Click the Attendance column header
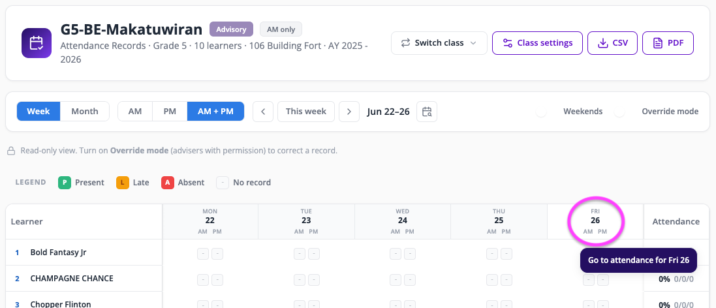716x308 pixels. 676,222
